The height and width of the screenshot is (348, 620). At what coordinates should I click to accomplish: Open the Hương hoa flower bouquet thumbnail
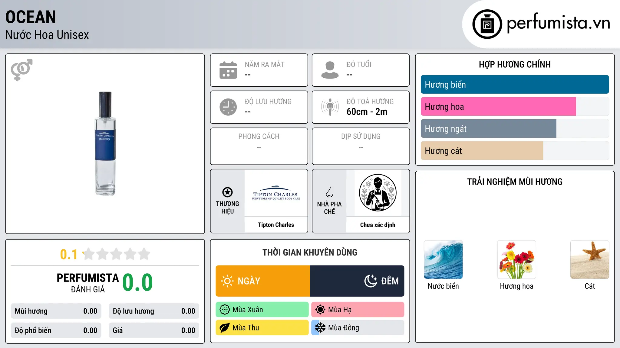tap(516, 259)
